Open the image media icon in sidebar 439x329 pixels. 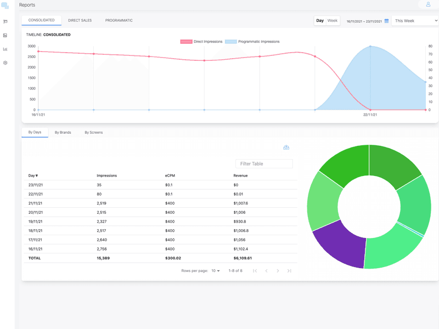tap(5, 36)
